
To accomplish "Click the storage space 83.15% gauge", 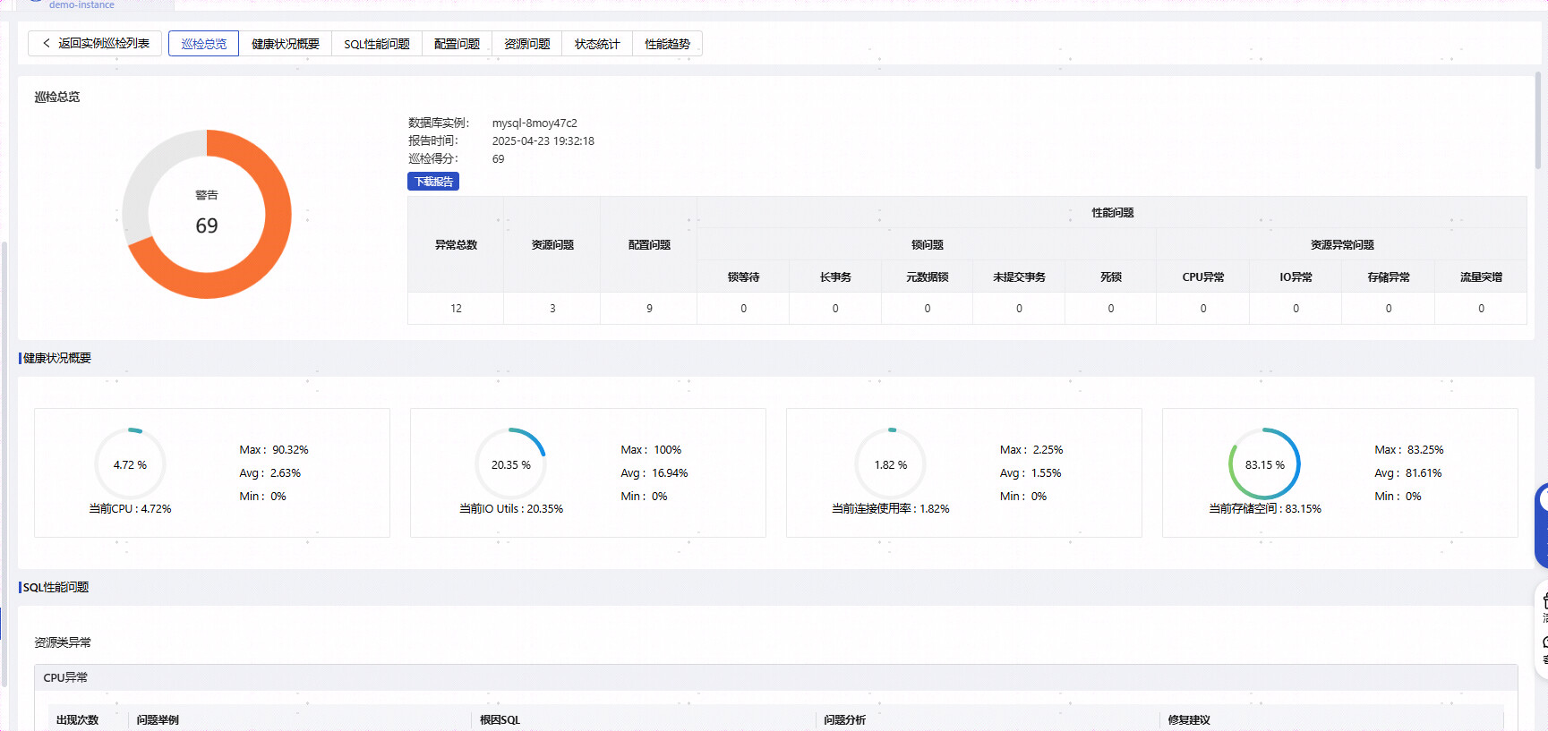I will click(1264, 464).
